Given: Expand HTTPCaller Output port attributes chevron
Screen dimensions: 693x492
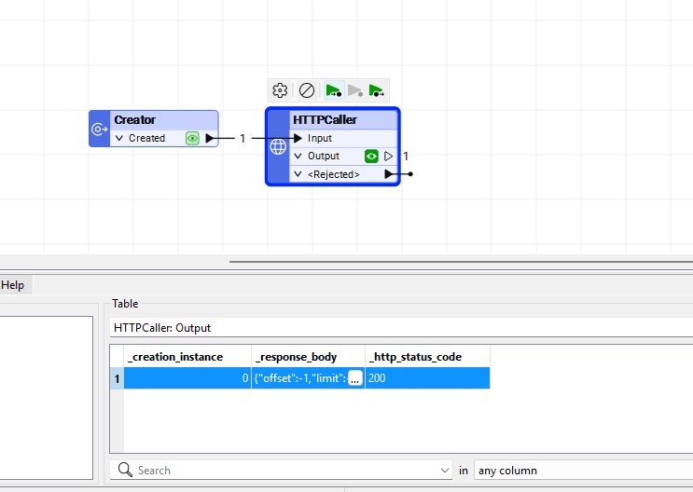Looking at the screenshot, I should click(298, 156).
